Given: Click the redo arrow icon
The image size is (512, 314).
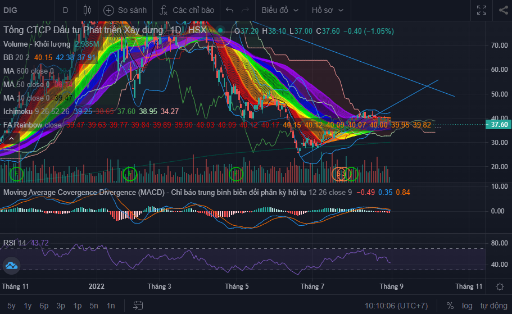Looking at the screenshot, I should [x=245, y=10].
